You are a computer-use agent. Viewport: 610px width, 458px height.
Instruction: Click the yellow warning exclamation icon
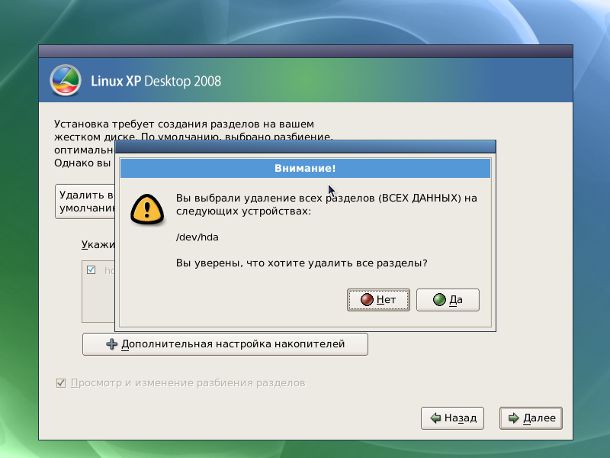[x=146, y=209]
